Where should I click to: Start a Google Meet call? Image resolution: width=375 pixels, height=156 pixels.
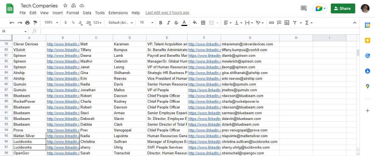pyautogui.click(x=320, y=8)
